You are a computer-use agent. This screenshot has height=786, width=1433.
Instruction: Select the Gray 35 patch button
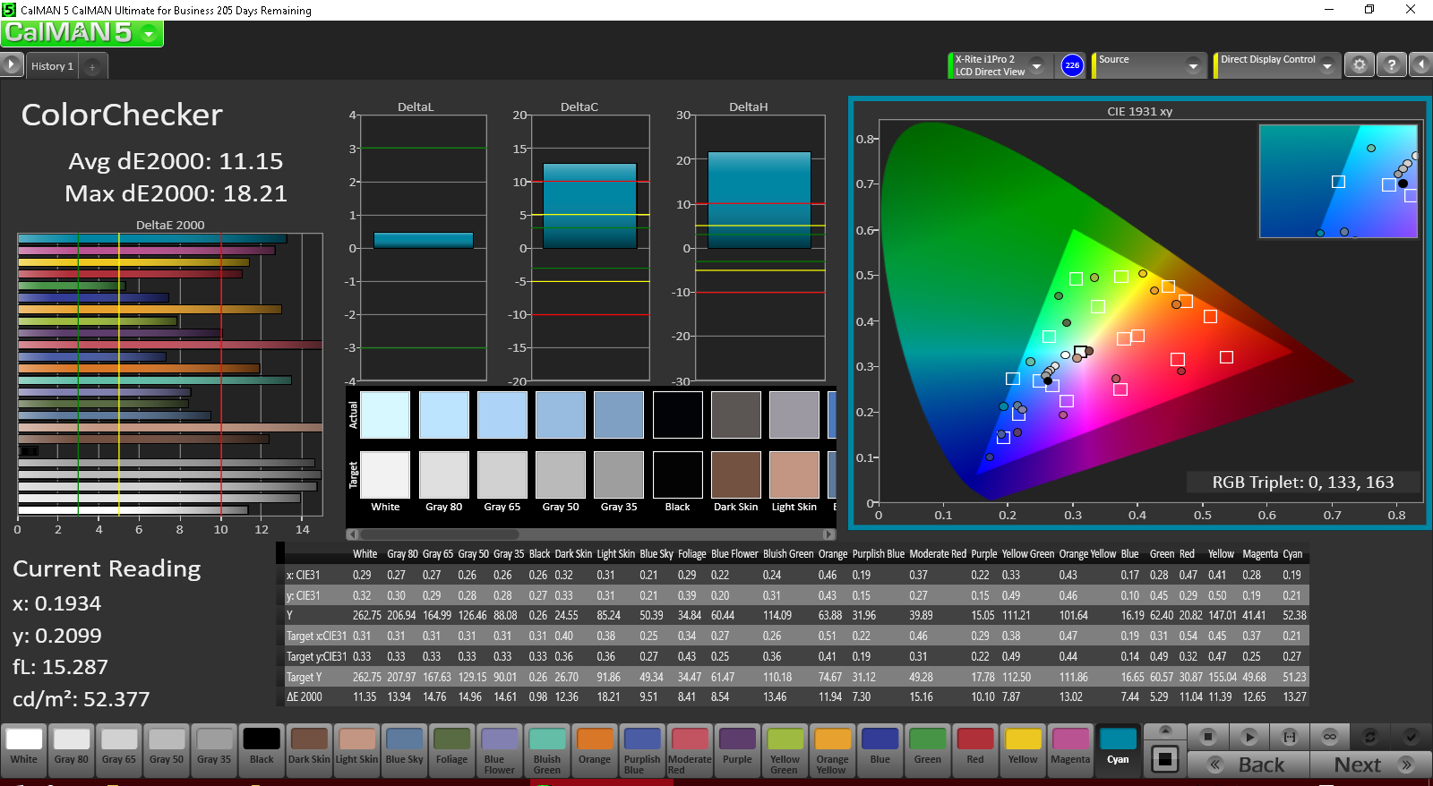click(214, 750)
